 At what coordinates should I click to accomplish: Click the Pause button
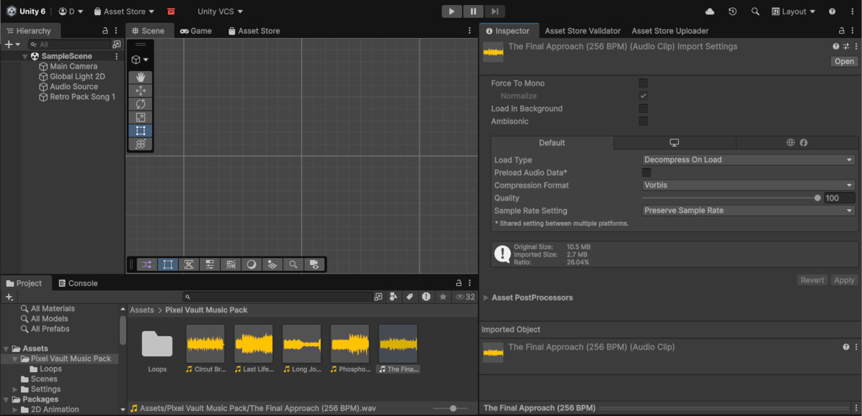[x=473, y=11]
